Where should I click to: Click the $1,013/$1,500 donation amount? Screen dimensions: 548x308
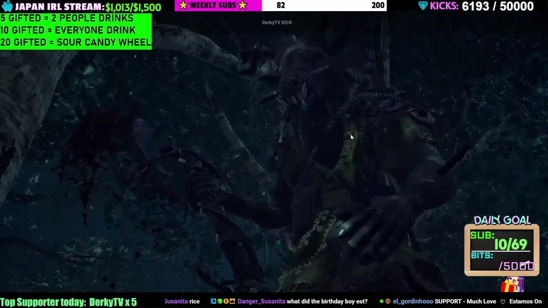(133, 7)
